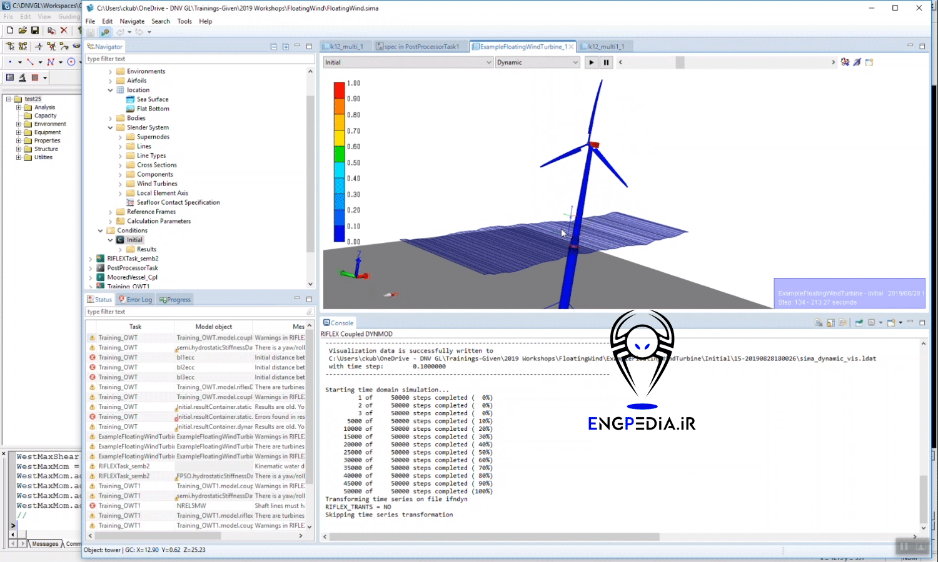Click the Model object column header
The image size is (938, 562).
(213, 327)
